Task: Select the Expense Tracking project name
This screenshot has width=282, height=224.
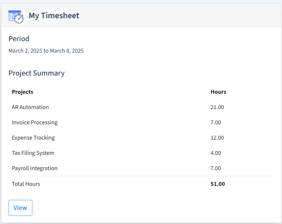Action: point(33,137)
